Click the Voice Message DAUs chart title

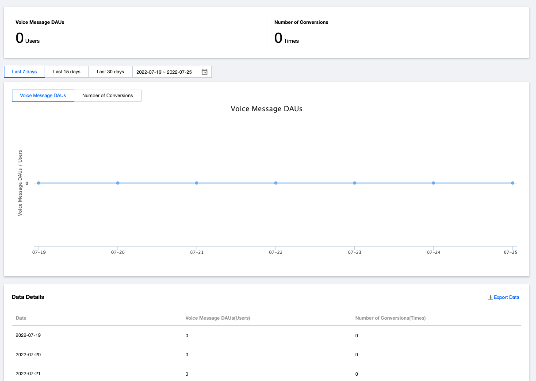(267, 109)
